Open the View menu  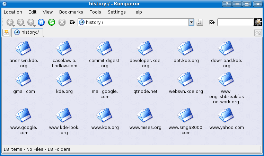click(48, 12)
